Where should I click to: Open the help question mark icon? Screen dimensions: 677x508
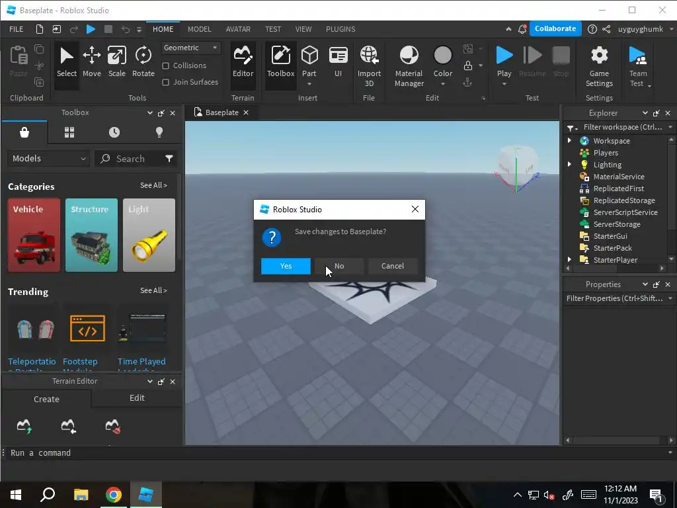(x=592, y=29)
